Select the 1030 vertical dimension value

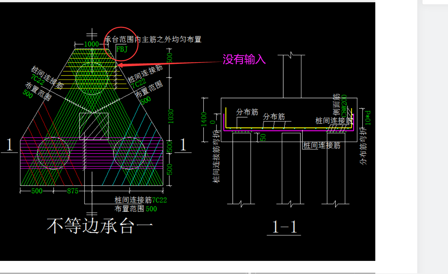(x=171, y=116)
